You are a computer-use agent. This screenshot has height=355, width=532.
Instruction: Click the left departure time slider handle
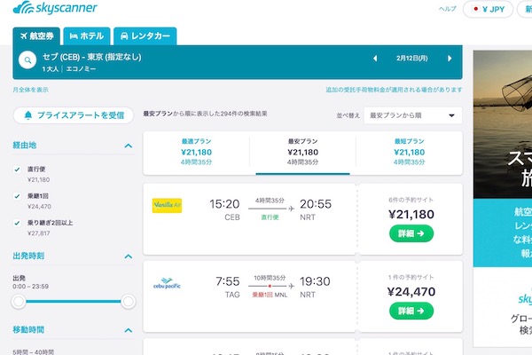click(x=19, y=302)
